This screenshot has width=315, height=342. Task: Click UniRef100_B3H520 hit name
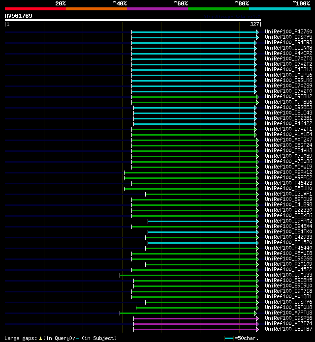tap(288, 243)
